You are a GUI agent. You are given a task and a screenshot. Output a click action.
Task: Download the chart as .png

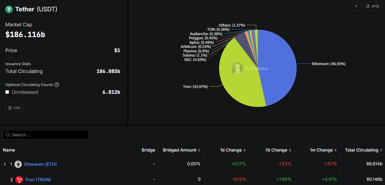372,6
